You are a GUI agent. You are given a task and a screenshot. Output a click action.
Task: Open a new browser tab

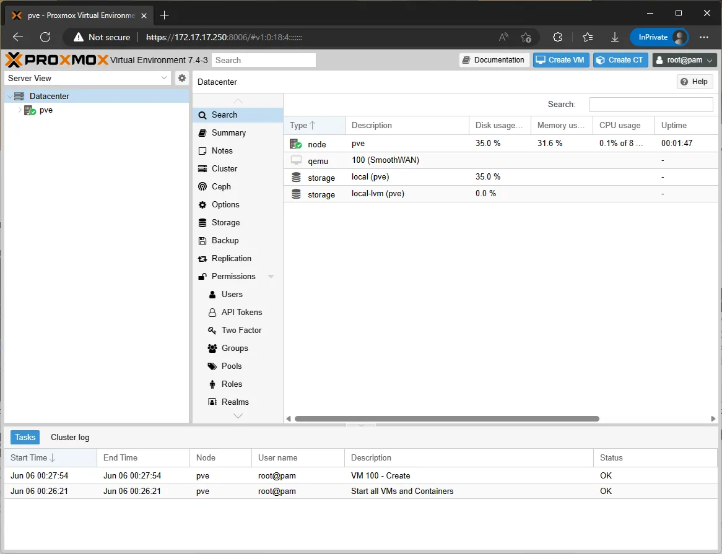pyautogui.click(x=164, y=15)
